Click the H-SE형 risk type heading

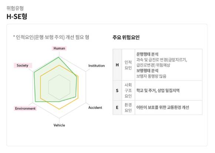click(17, 16)
